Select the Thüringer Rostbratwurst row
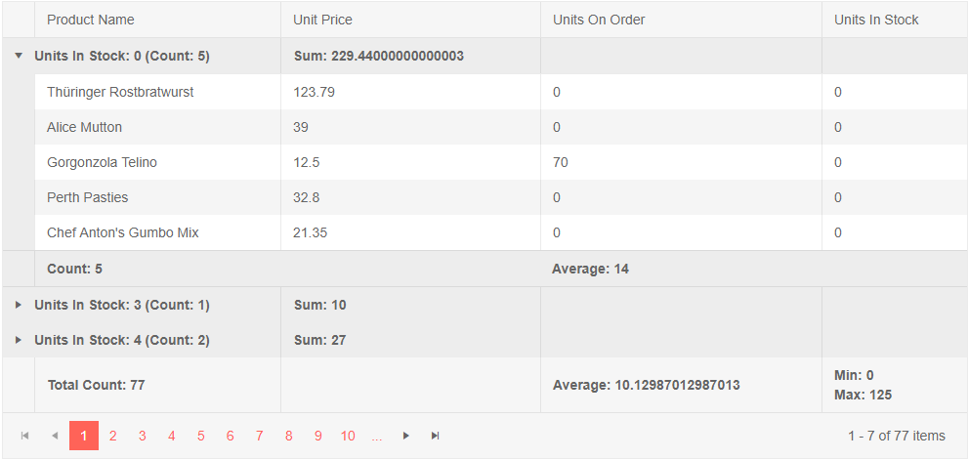 coord(501,92)
